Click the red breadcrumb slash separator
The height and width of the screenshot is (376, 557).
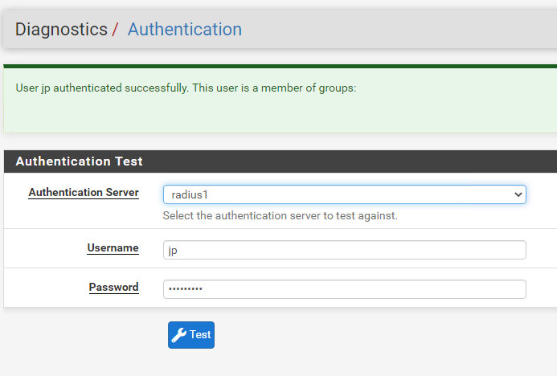116,31
